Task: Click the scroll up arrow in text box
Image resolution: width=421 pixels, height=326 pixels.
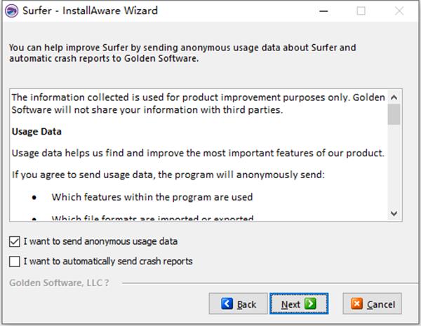Action: click(x=394, y=97)
